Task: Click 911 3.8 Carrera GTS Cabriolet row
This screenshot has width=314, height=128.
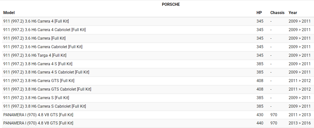Action: (47, 89)
